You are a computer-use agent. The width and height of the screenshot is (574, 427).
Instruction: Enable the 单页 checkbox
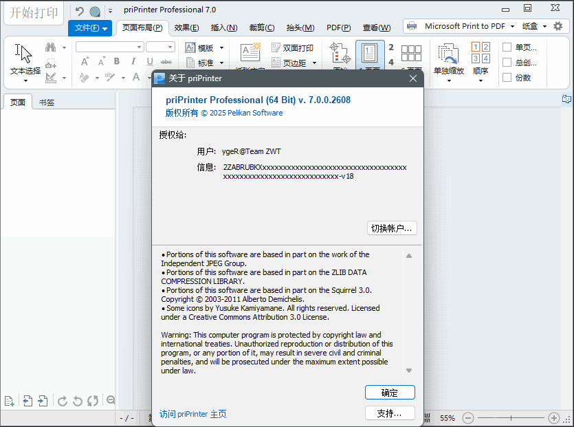[507, 47]
